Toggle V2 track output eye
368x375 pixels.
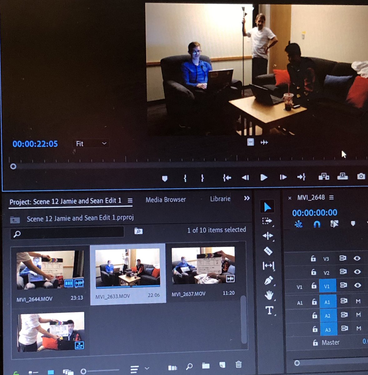(x=357, y=272)
